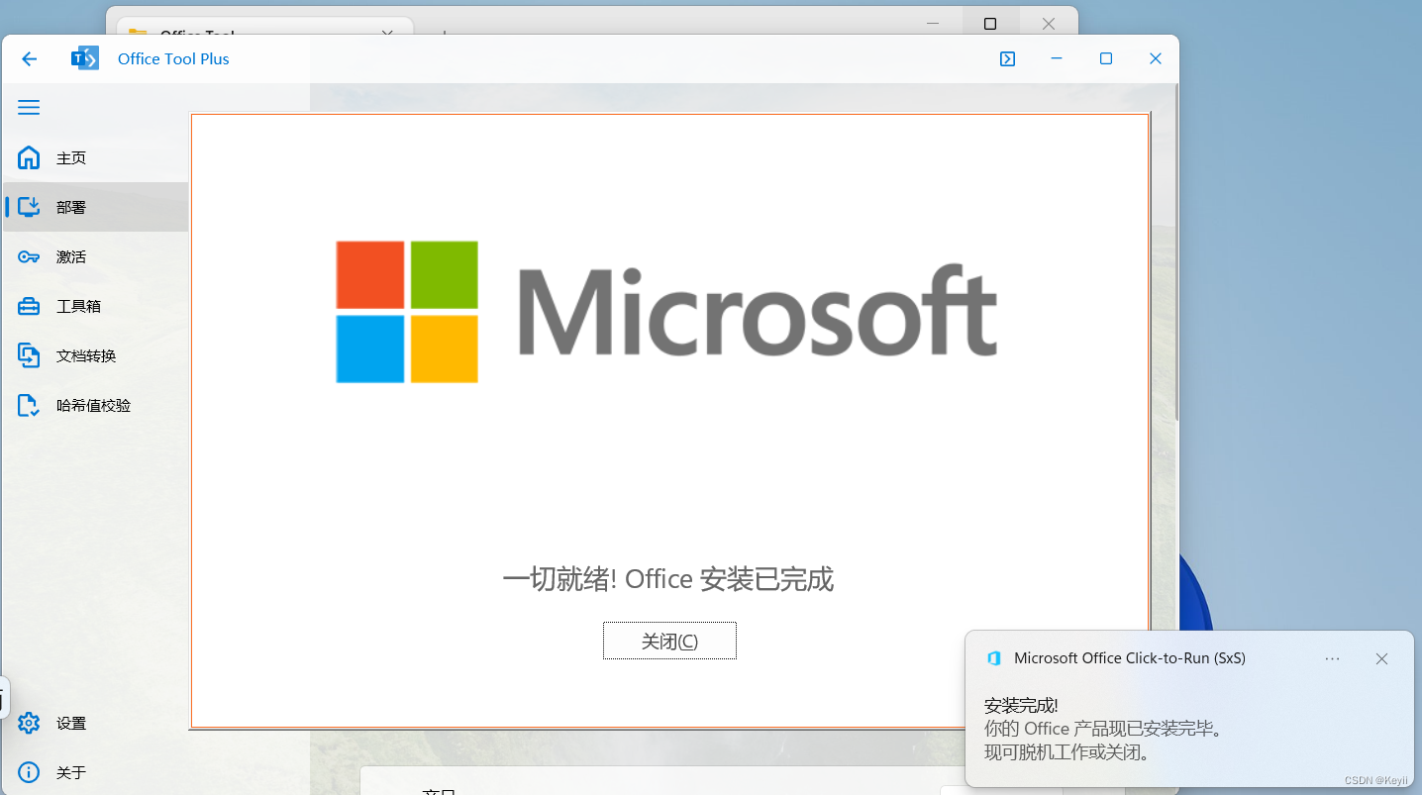
Task: Select the 激活 (Activate) key icon
Action: [28, 256]
